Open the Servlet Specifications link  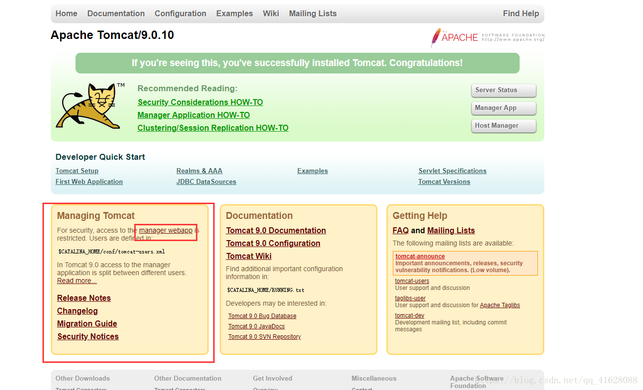pos(453,171)
